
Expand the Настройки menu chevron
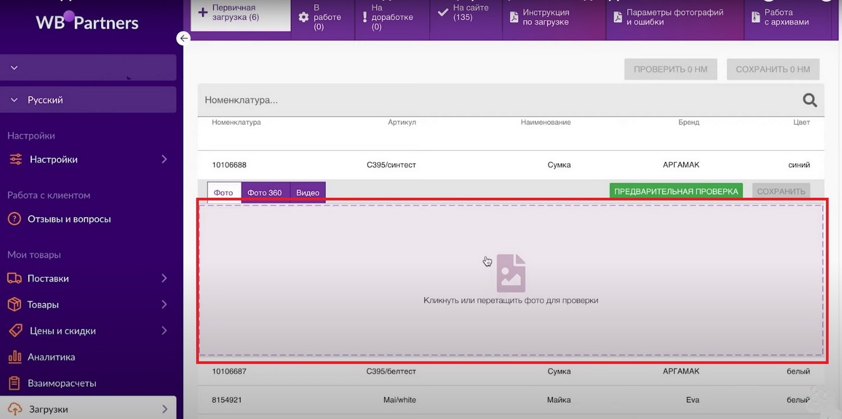click(164, 159)
